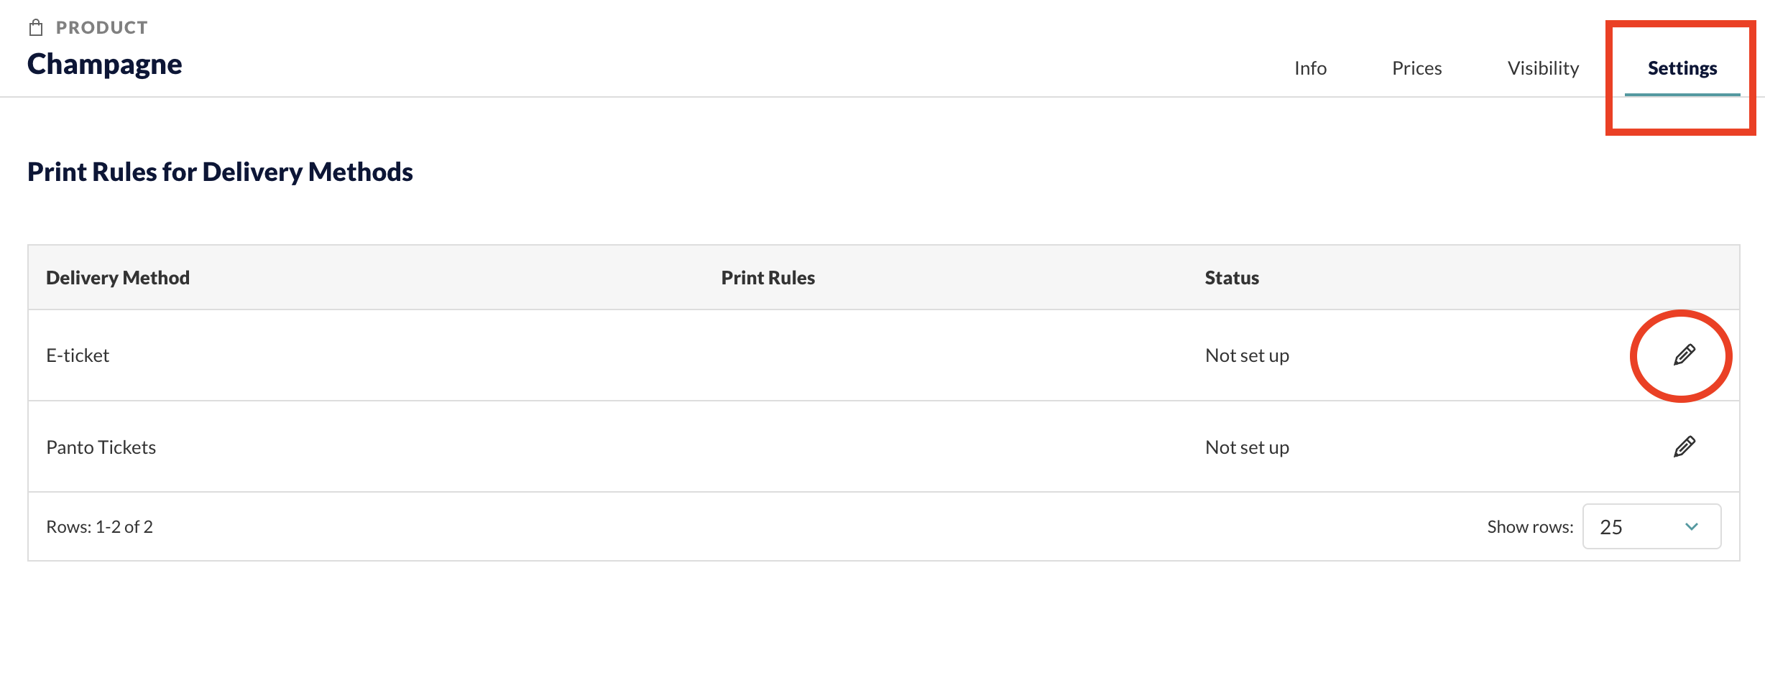Edit the Panto Tickets pencil icon

pos(1684,447)
